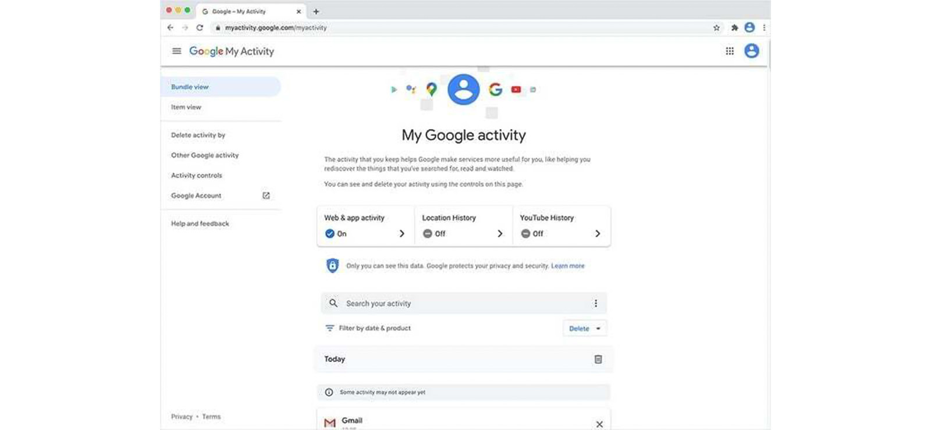Open the Google apps grid

[729, 51]
